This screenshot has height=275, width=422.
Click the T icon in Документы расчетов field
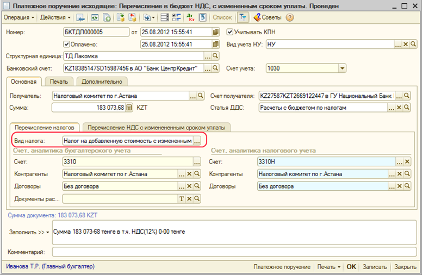(182, 199)
